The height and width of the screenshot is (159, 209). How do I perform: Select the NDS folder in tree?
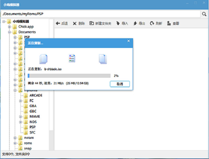pos(33,122)
